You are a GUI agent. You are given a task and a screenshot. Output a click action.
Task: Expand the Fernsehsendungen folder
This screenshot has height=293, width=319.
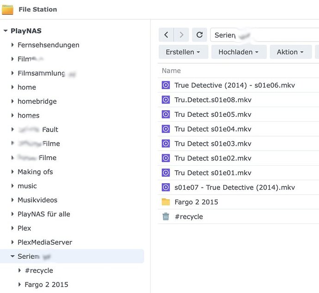(13, 45)
